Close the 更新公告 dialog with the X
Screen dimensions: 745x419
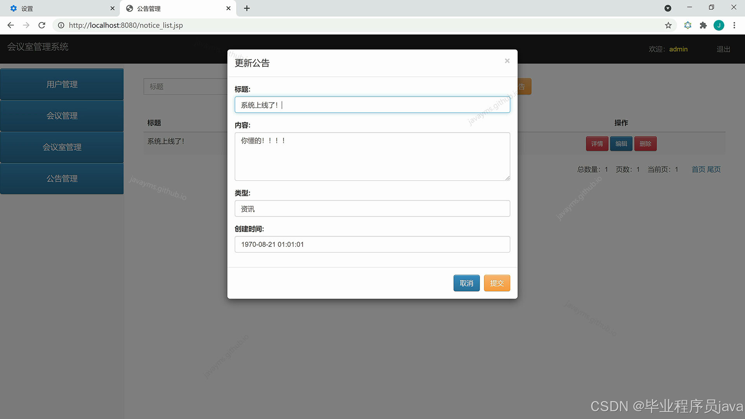pyautogui.click(x=507, y=61)
